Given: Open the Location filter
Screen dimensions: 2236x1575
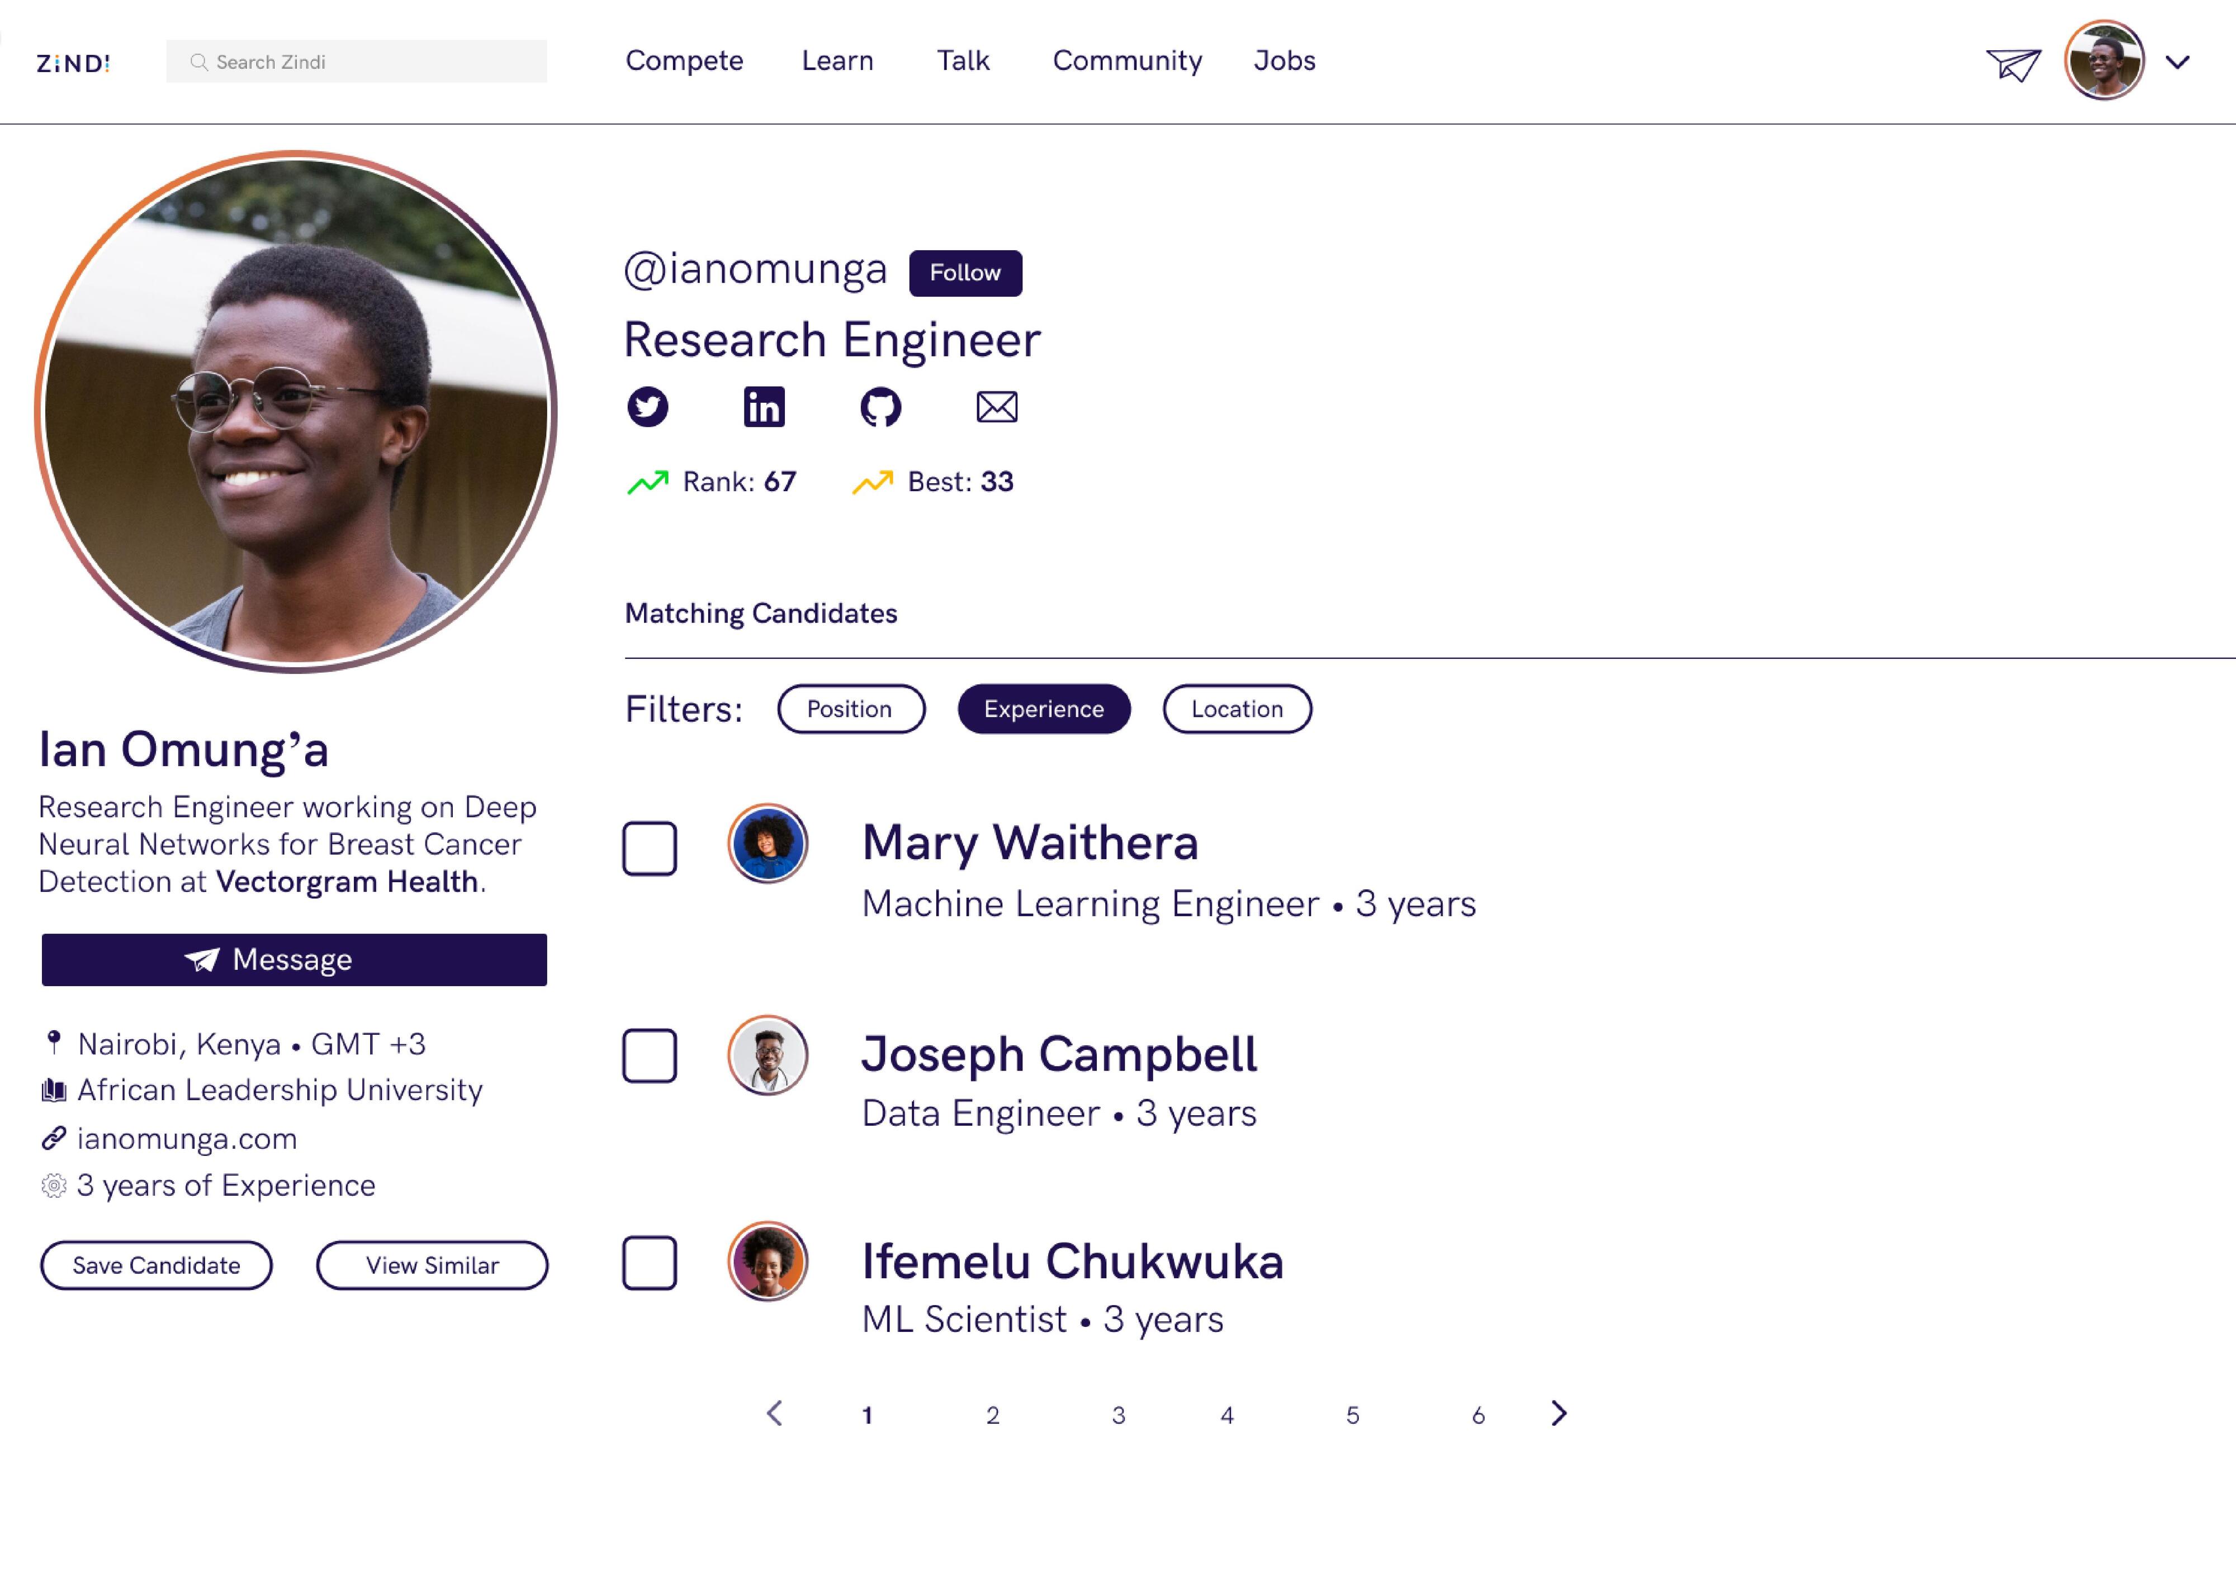Looking at the screenshot, I should point(1237,708).
